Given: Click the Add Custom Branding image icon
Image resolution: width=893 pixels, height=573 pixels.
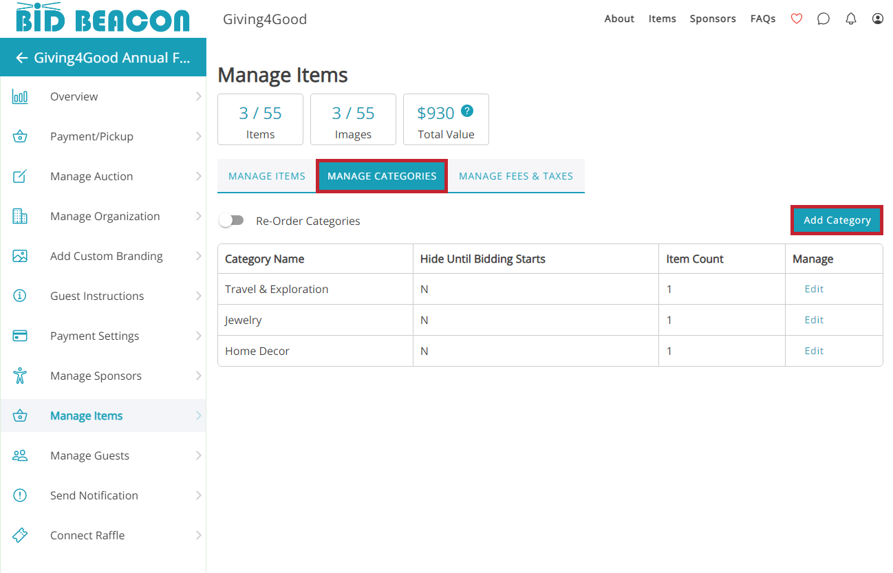Looking at the screenshot, I should pyautogui.click(x=20, y=256).
